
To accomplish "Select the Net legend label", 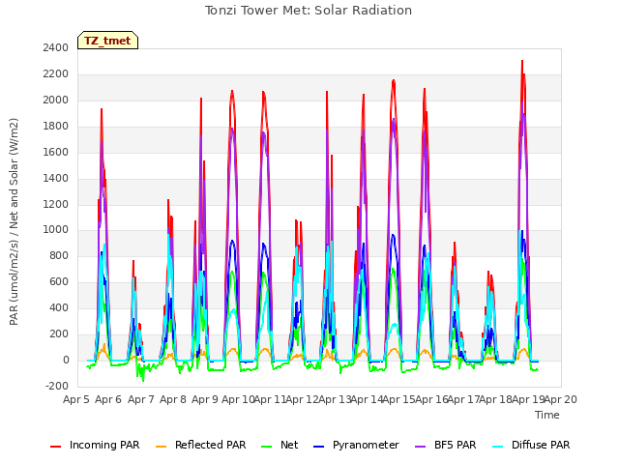I will click(x=289, y=445).
